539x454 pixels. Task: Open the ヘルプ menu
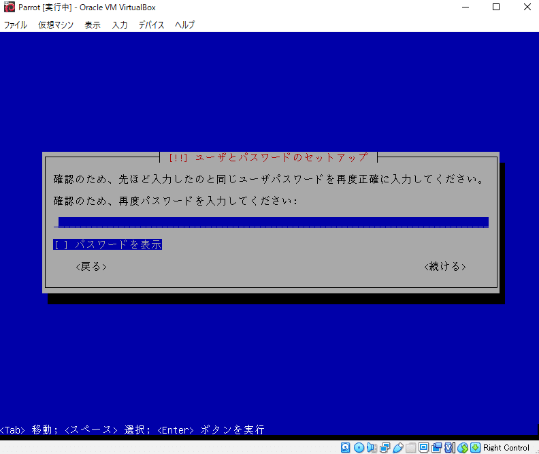pyautogui.click(x=184, y=25)
